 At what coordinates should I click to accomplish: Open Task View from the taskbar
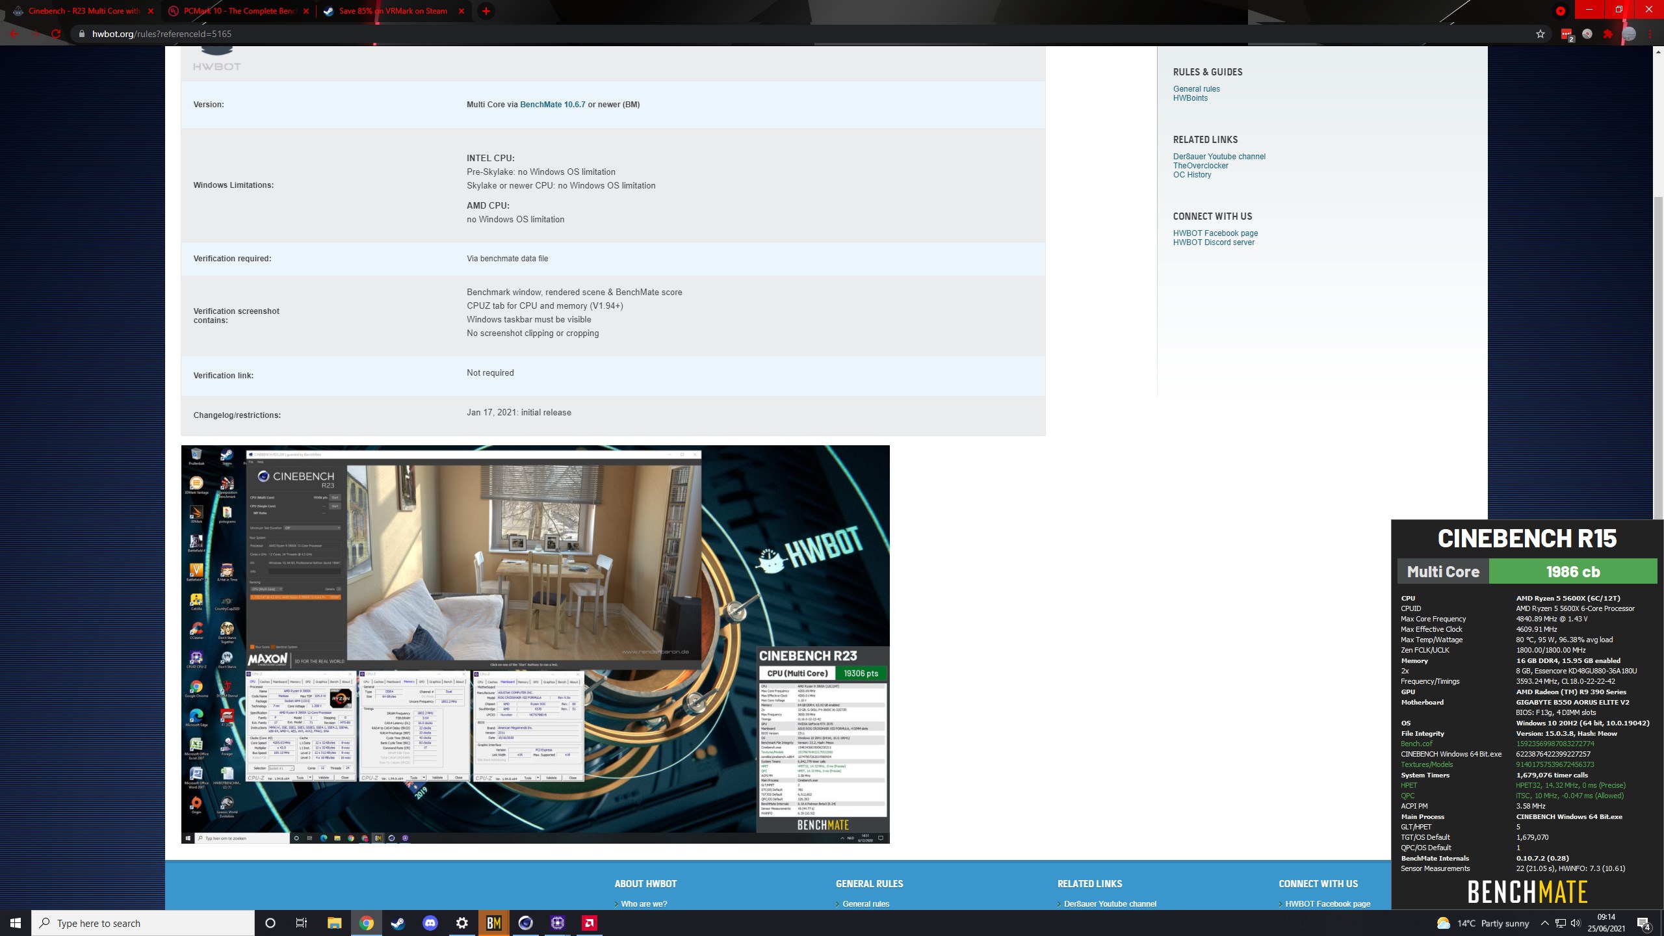[302, 923]
